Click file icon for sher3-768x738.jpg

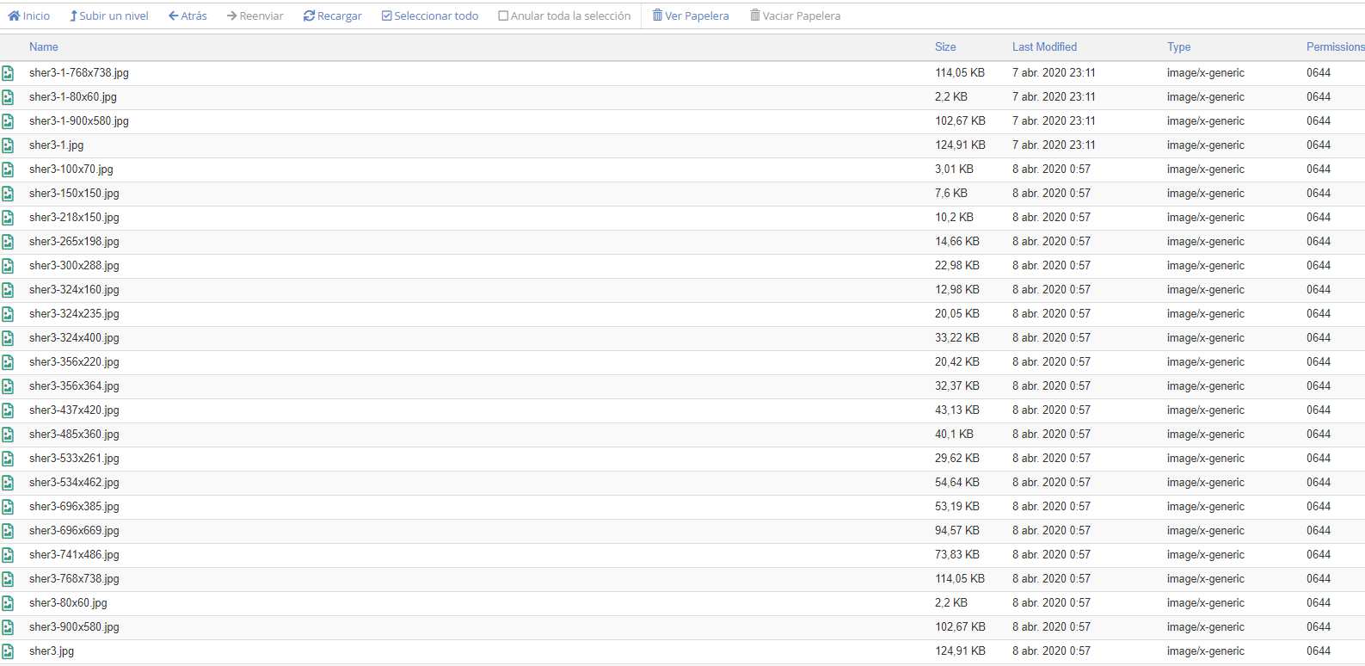(8, 579)
